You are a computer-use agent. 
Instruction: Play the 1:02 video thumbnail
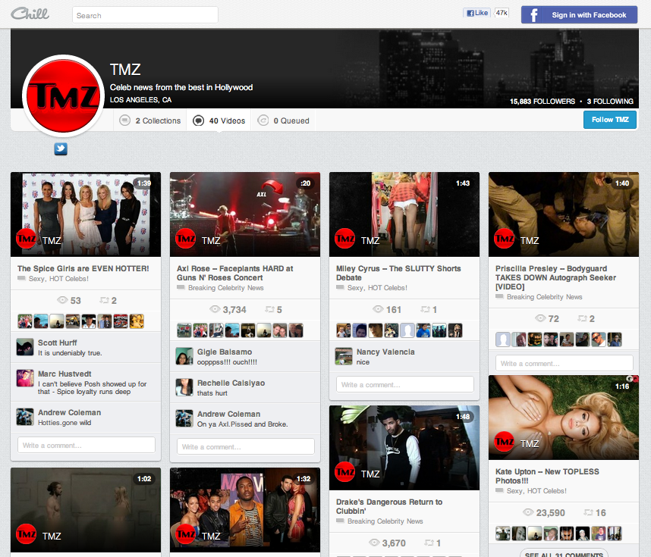tap(86, 510)
